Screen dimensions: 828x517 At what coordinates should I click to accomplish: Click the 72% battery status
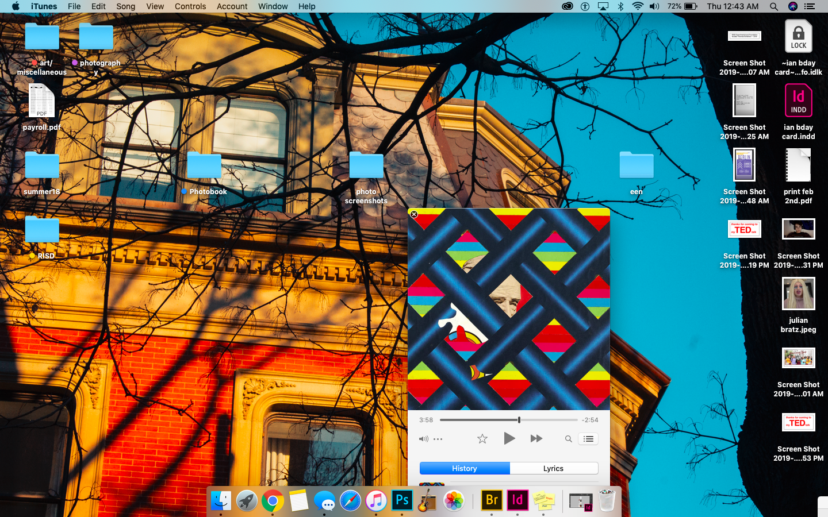coord(683,6)
